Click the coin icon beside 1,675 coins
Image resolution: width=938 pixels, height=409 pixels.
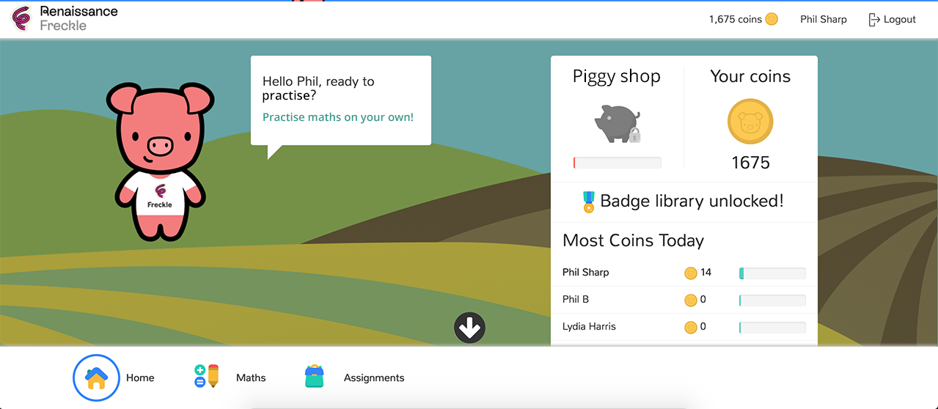[x=772, y=20]
